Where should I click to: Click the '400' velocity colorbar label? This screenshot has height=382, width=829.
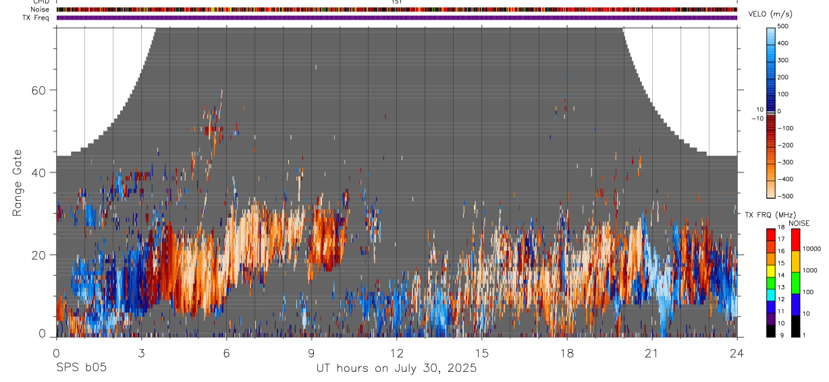(783, 43)
